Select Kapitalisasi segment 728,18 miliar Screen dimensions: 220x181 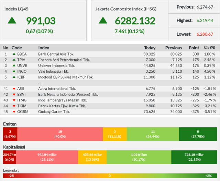click(x=194, y=157)
